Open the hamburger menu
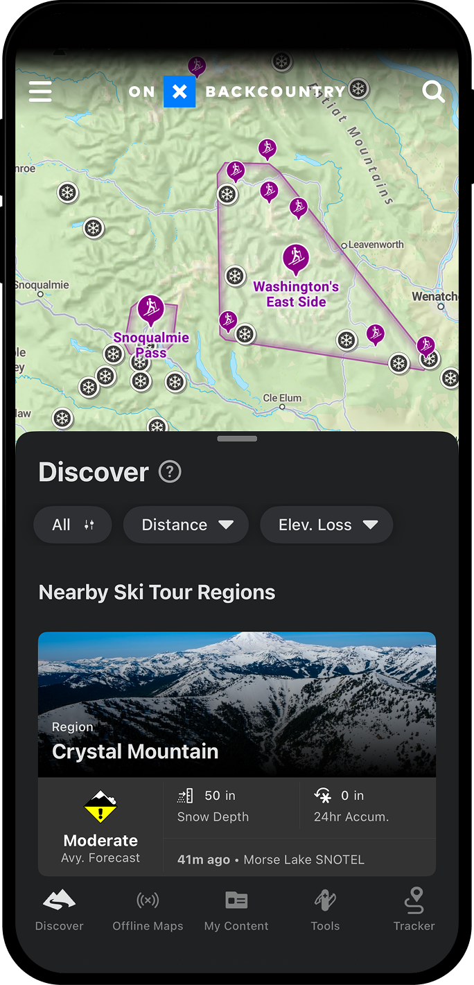 [x=40, y=91]
